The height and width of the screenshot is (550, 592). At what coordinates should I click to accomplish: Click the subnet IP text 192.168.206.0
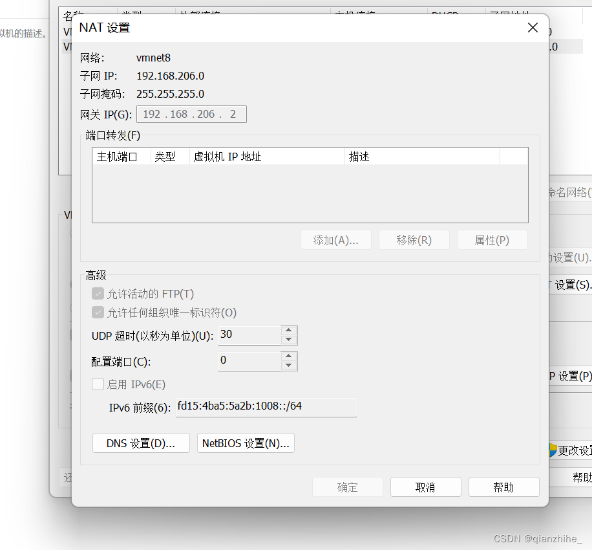point(170,76)
